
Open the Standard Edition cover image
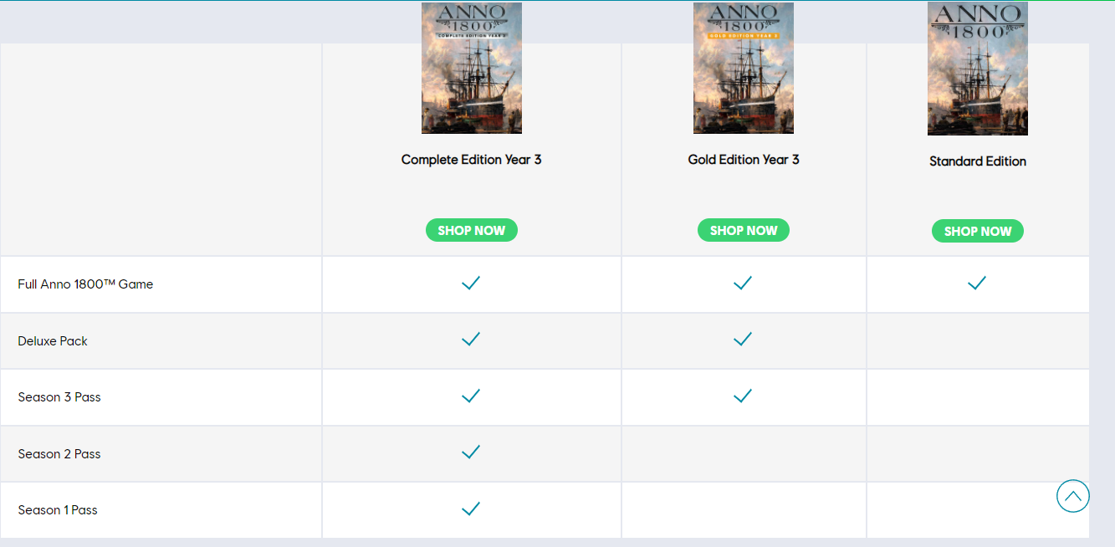tap(978, 69)
